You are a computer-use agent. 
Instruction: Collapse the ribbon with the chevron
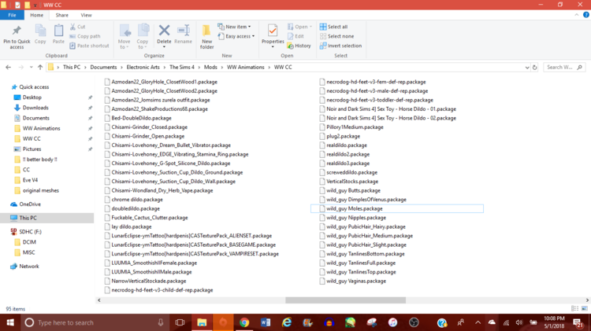576,15
